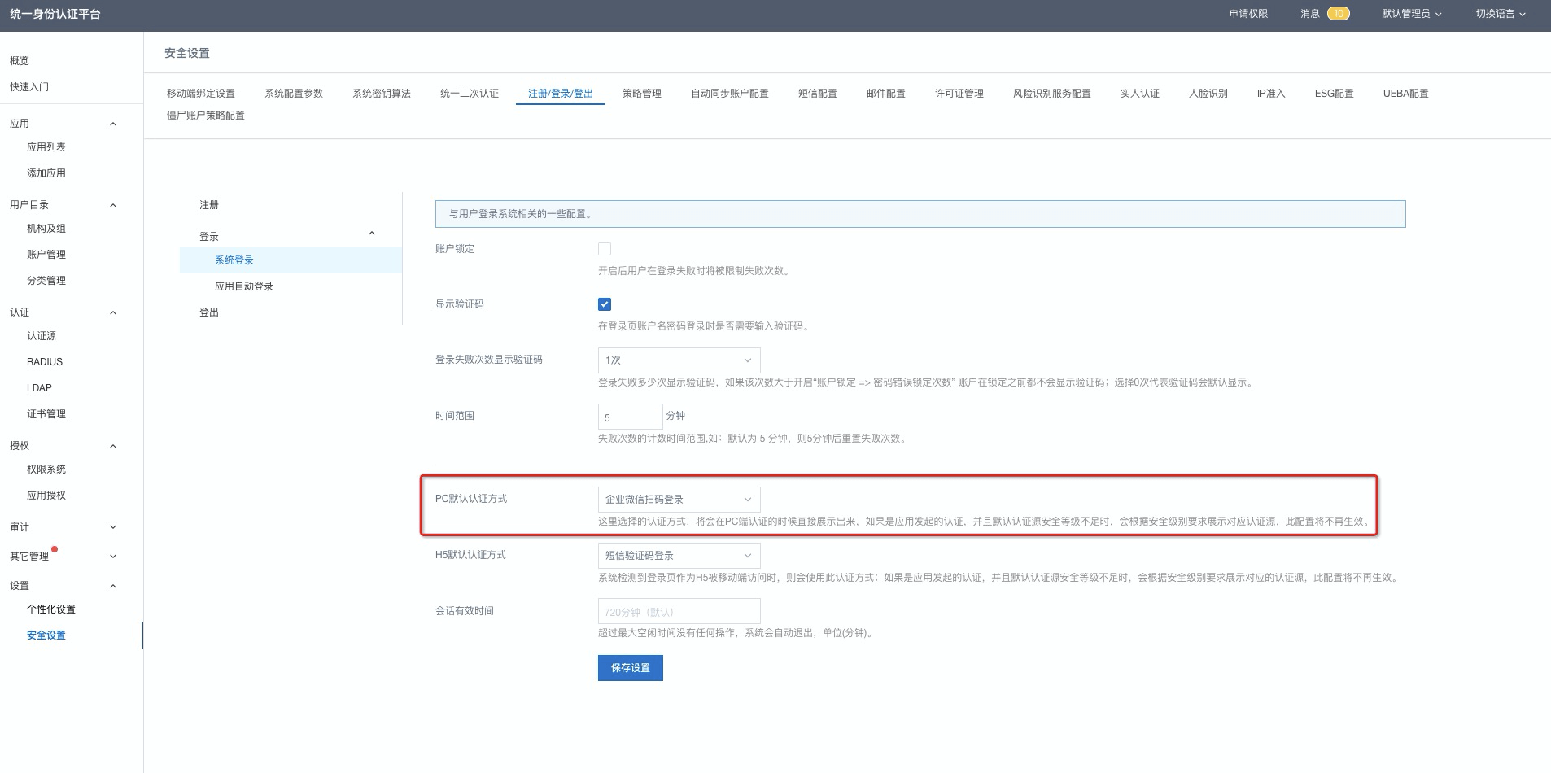Switch to the 统一二次认证 tab

pyautogui.click(x=469, y=94)
